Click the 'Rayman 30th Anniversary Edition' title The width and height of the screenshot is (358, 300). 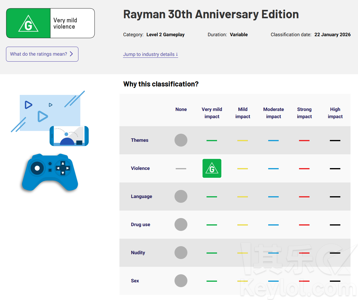pyautogui.click(x=211, y=14)
